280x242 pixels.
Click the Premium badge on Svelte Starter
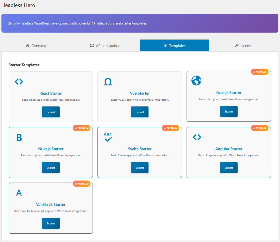(171, 128)
